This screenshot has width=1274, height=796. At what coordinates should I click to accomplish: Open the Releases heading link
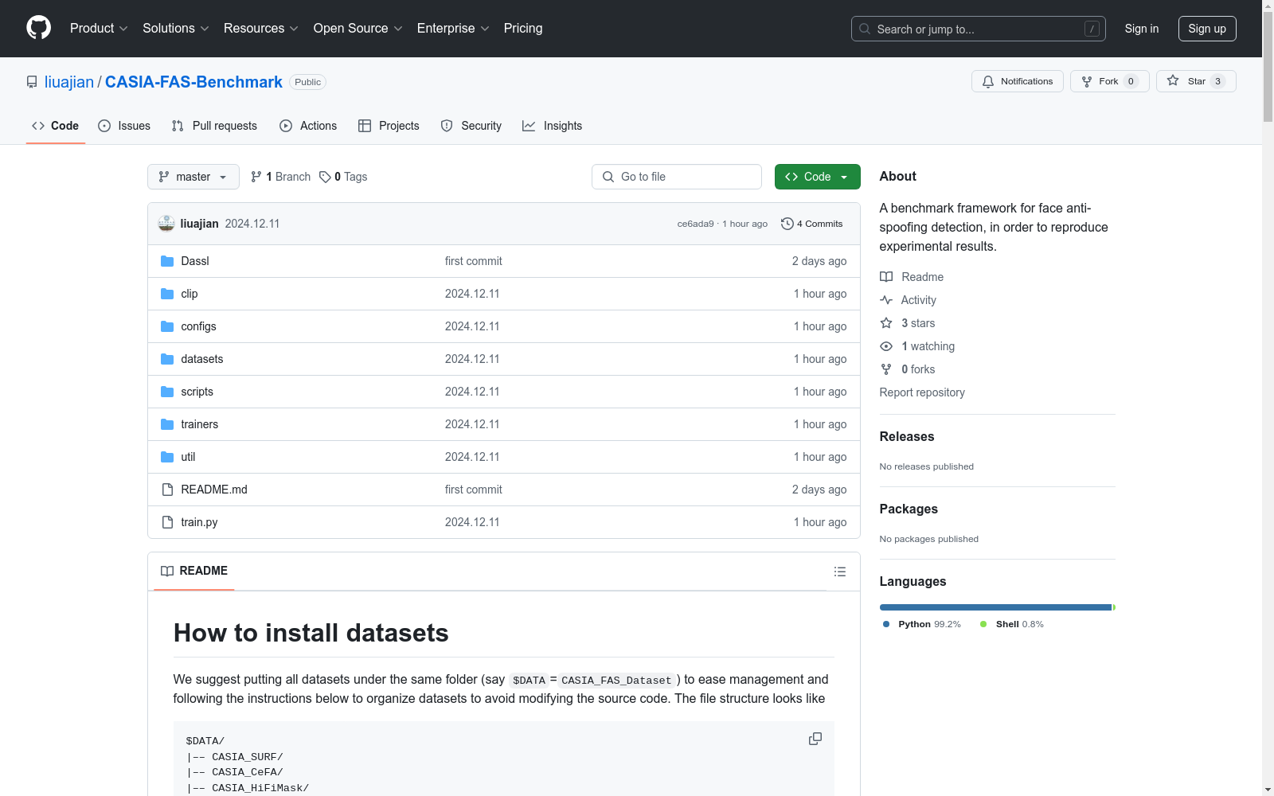coord(907,436)
